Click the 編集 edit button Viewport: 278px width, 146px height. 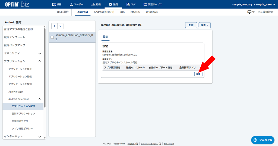click(x=198, y=74)
